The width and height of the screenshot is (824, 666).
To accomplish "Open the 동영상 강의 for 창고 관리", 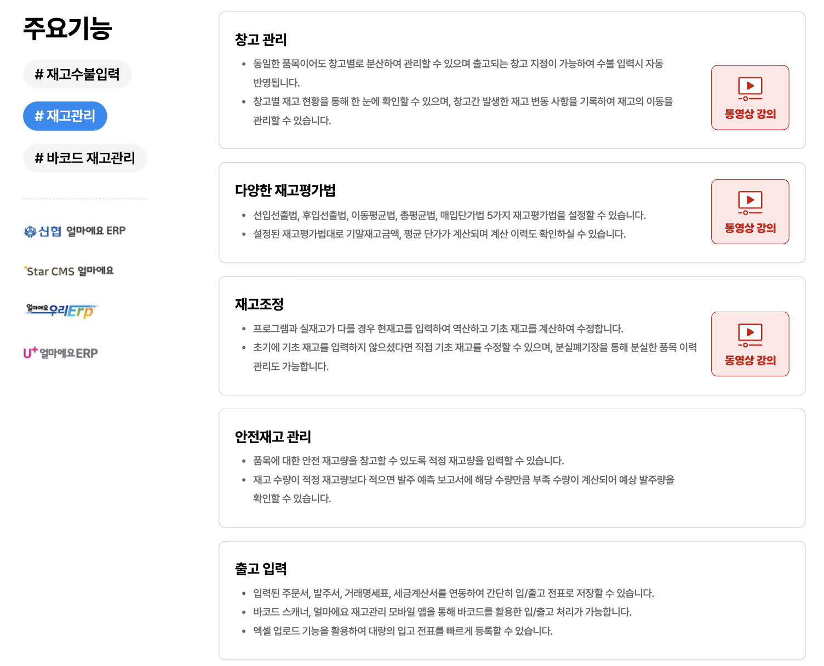I will (749, 97).
